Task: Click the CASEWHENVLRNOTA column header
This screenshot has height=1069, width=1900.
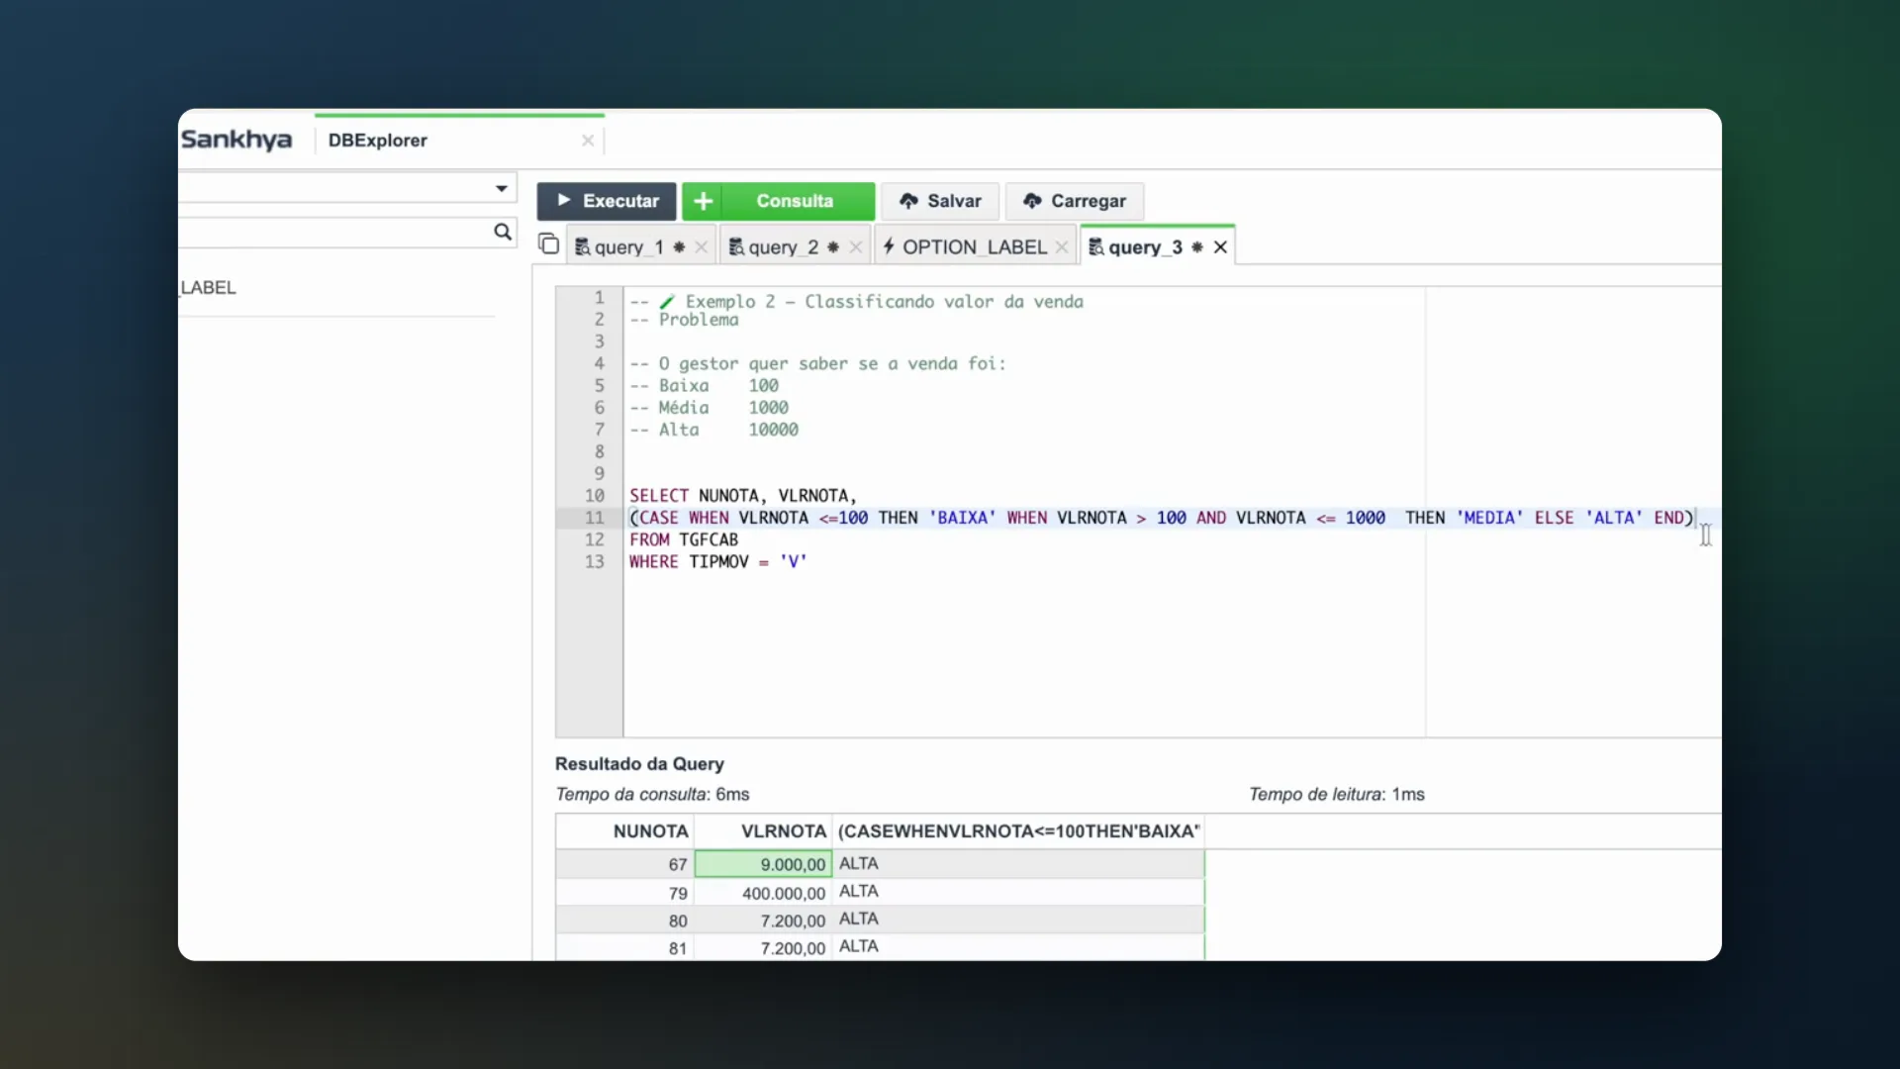Action: (1018, 831)
